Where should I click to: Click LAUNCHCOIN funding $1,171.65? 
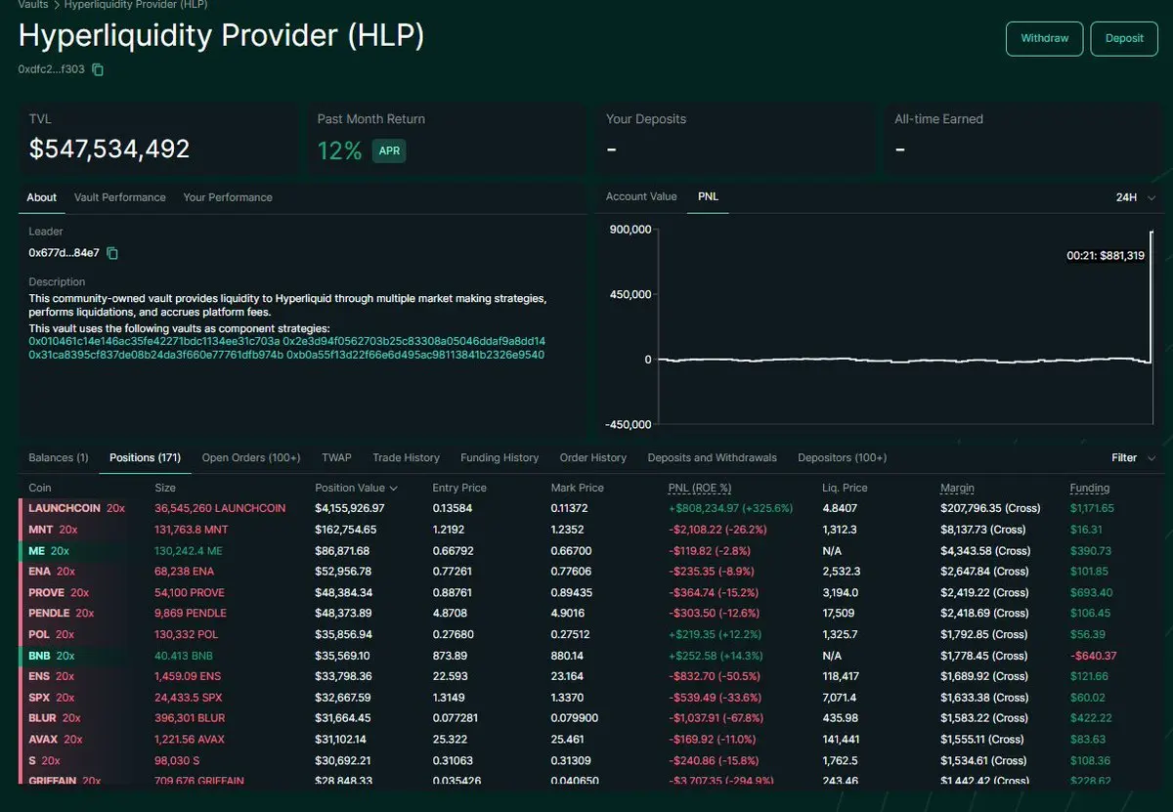coord(1092,508)
